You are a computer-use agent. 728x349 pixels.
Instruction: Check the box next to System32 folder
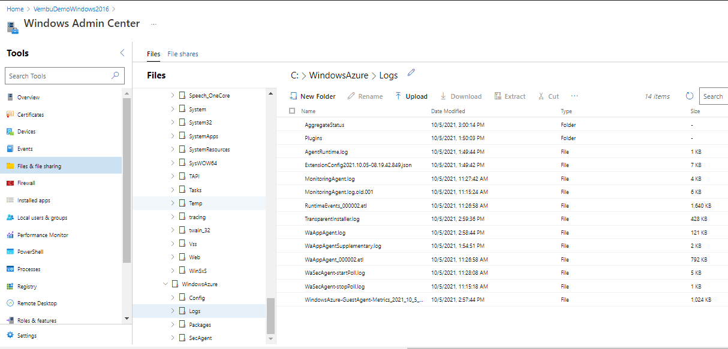[x=182, y=122]
